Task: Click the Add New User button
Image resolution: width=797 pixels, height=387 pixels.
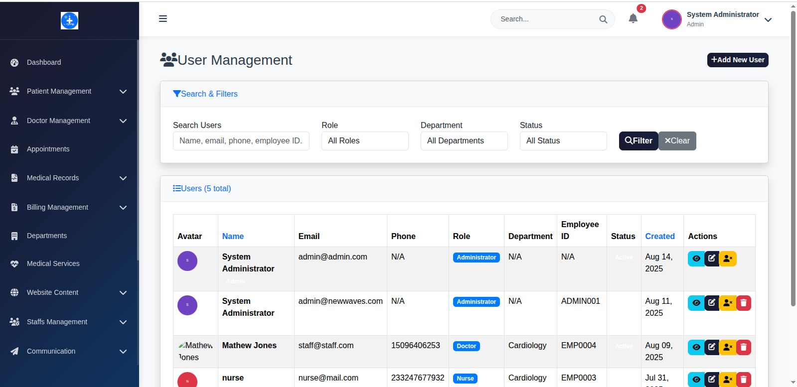Action: coord(737,60)
